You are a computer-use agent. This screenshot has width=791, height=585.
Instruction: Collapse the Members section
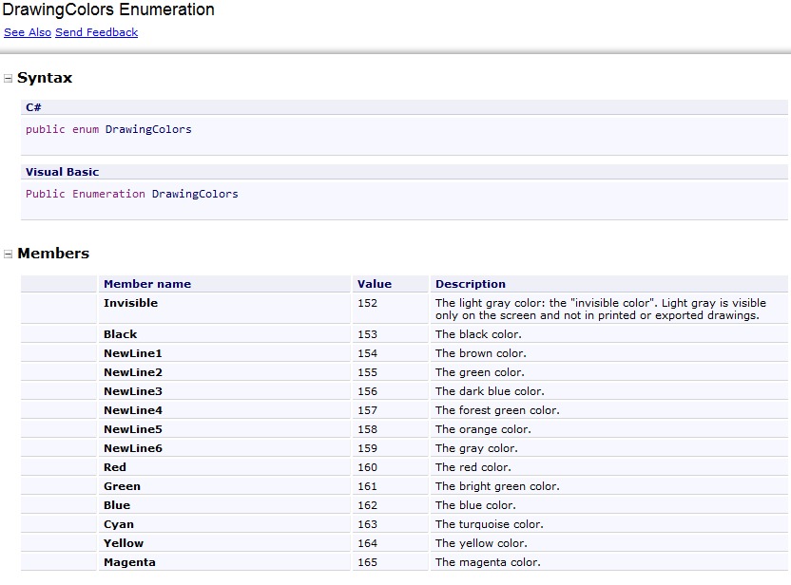(x=9, y=255)
